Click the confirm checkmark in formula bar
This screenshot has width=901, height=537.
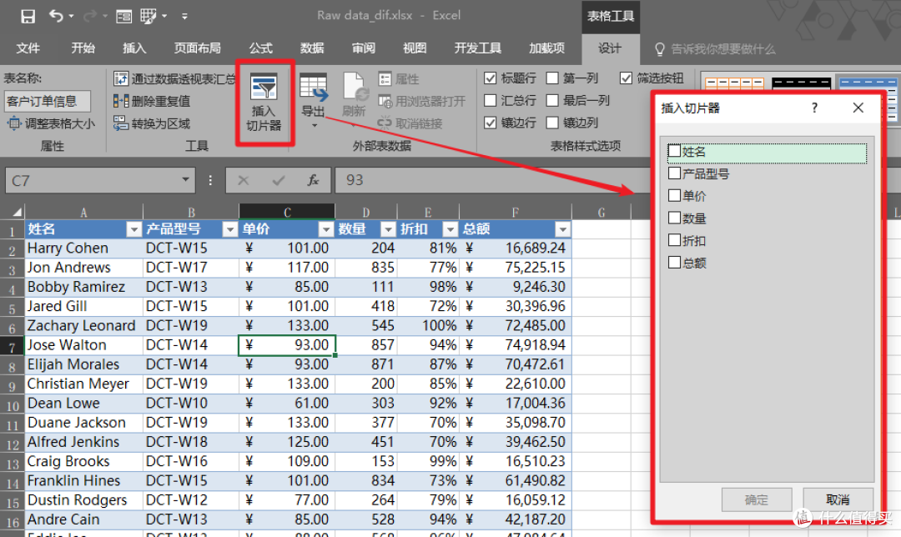(x=279, y=180)
